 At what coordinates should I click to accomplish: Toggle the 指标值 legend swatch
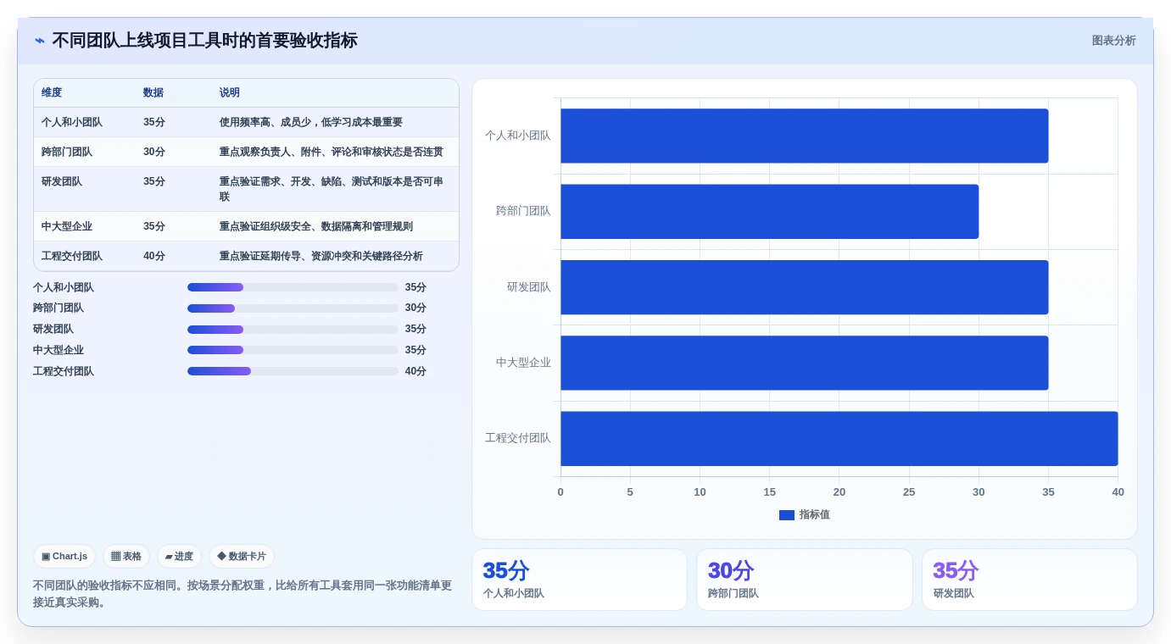(x=787, y=515)
